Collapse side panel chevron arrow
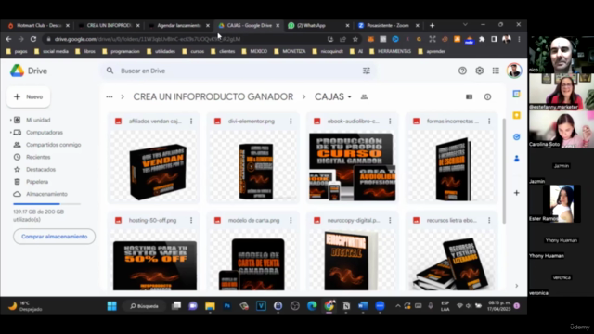Image resolution: width=594 pixels, height=334 pixels. coord(516,286)
